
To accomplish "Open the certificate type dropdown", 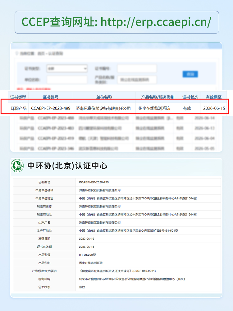I will tap(67, 68).
